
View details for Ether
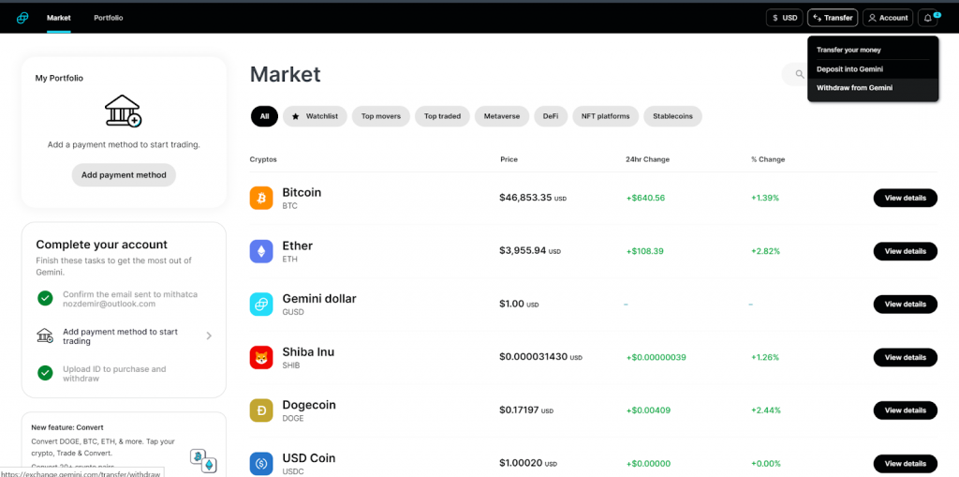906,251
